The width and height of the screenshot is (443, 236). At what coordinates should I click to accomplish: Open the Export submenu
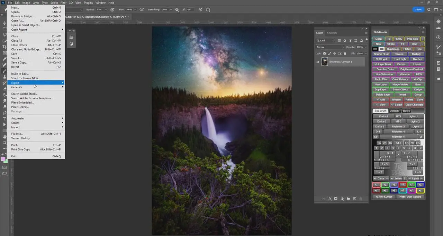click(36, 83)
